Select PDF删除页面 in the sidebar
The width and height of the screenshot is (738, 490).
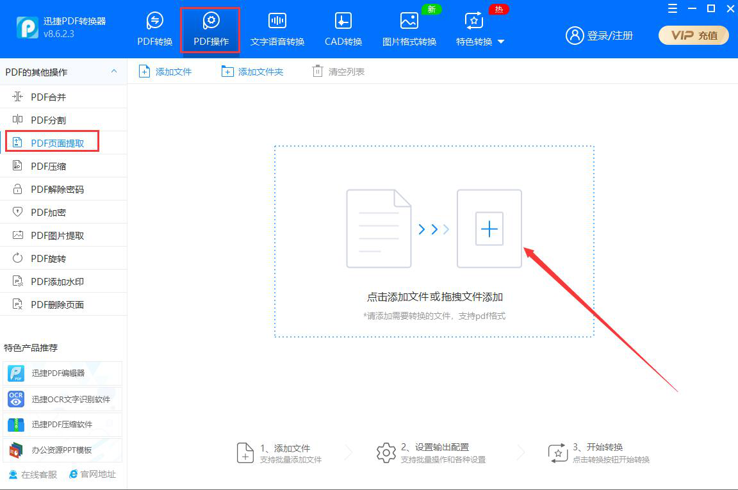63,304
